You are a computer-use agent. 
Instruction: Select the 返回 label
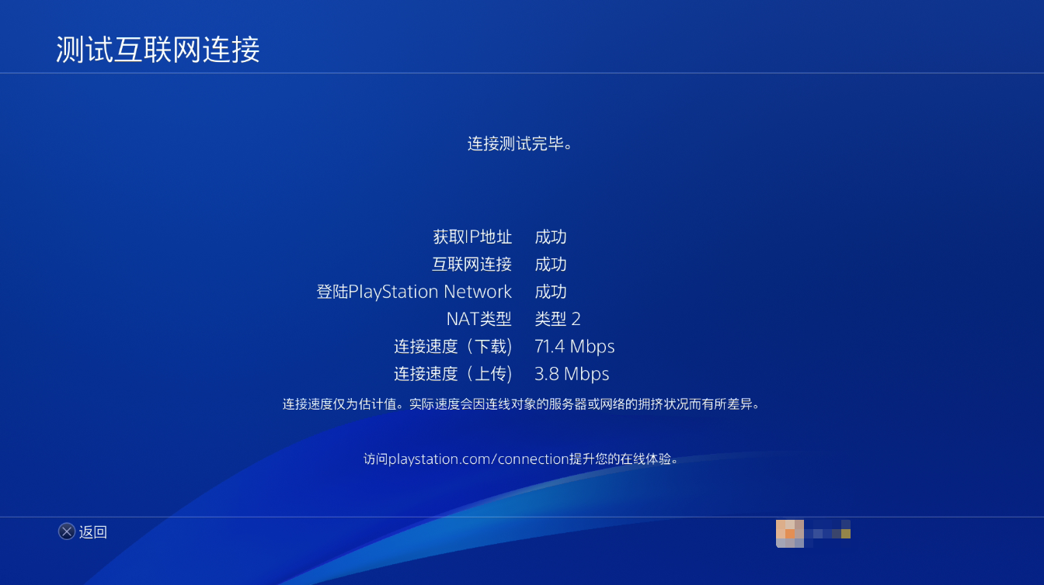point(93,532)
